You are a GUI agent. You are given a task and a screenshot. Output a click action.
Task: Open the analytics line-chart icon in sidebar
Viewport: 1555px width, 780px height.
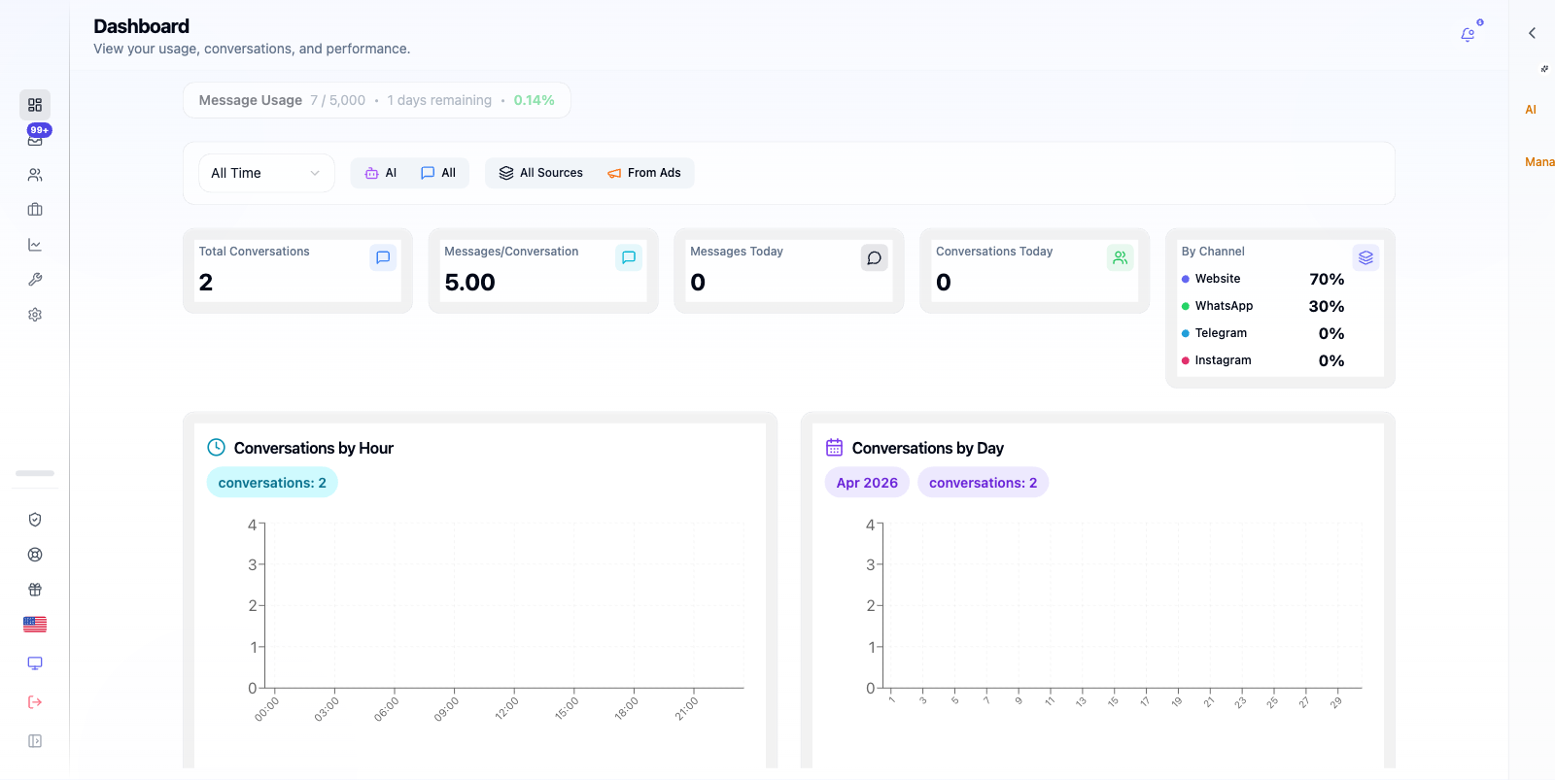35,245
